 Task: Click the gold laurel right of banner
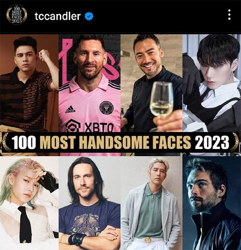pyautogui.click(x=235, y=142)
